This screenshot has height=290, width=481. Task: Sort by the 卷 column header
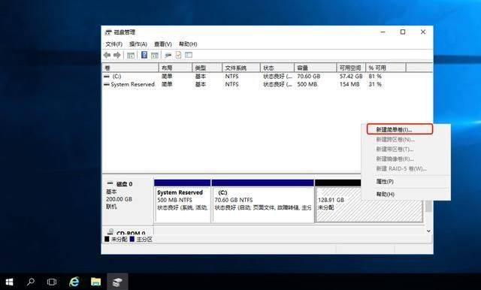pos(130,68)
